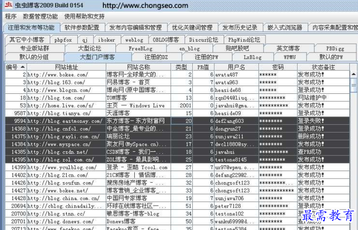
Task: Click the vertical scrollbar thumb
Action: tap(354, 85)
